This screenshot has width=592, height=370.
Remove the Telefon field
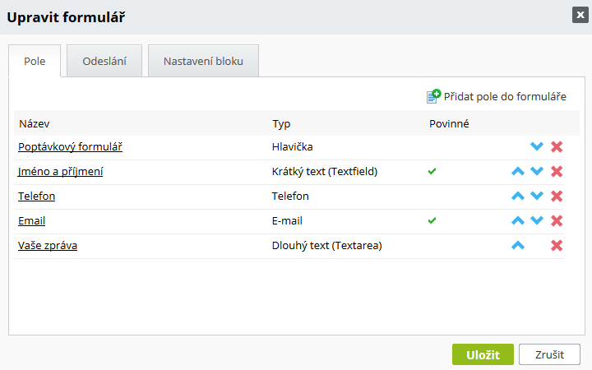[557, 196]
